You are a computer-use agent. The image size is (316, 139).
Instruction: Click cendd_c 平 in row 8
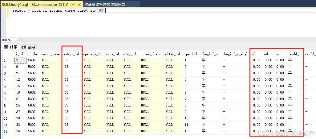[x=295, y=105]
